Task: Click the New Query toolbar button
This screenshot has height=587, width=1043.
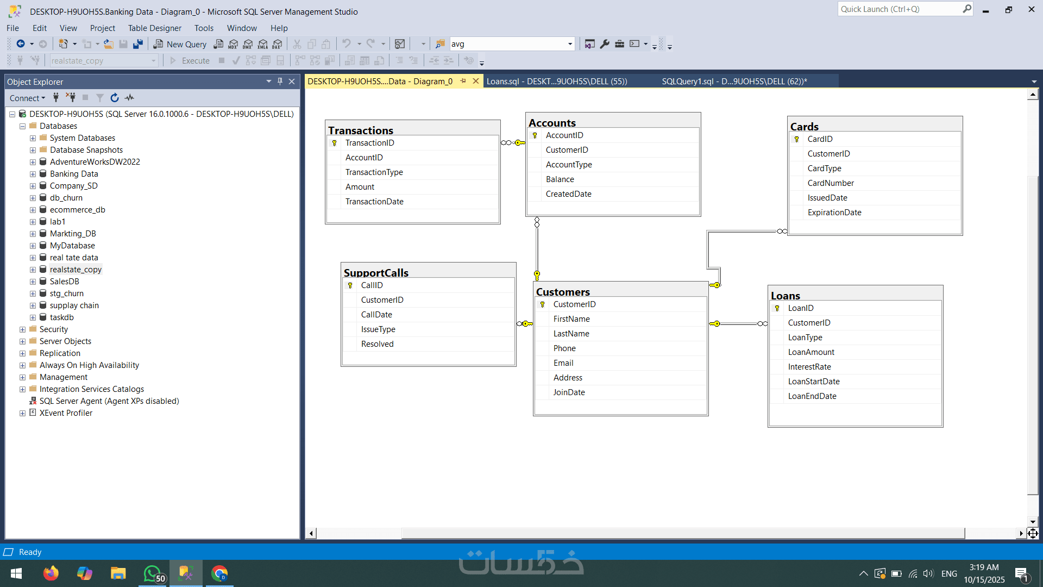Action: coord(180,44)
